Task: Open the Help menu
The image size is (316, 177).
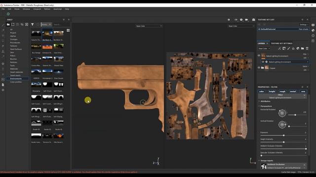Action: (x=67, y=9)
